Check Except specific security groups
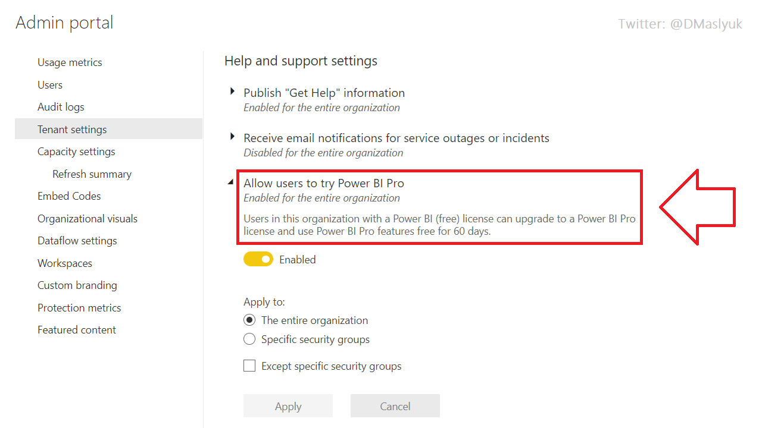 click(249, 366)
